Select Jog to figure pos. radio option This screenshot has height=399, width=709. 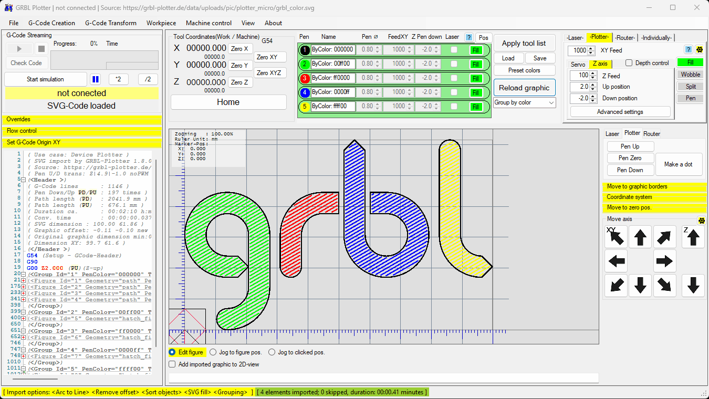(x=213, y=352)
